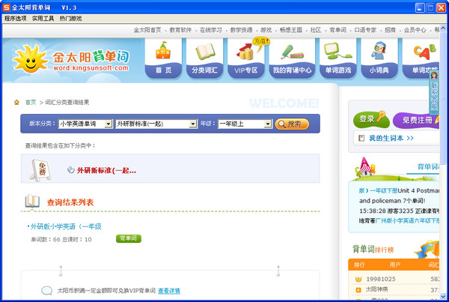Click the notebook icon beside 我的生词本
449x302 pixels.
point(361,138)
